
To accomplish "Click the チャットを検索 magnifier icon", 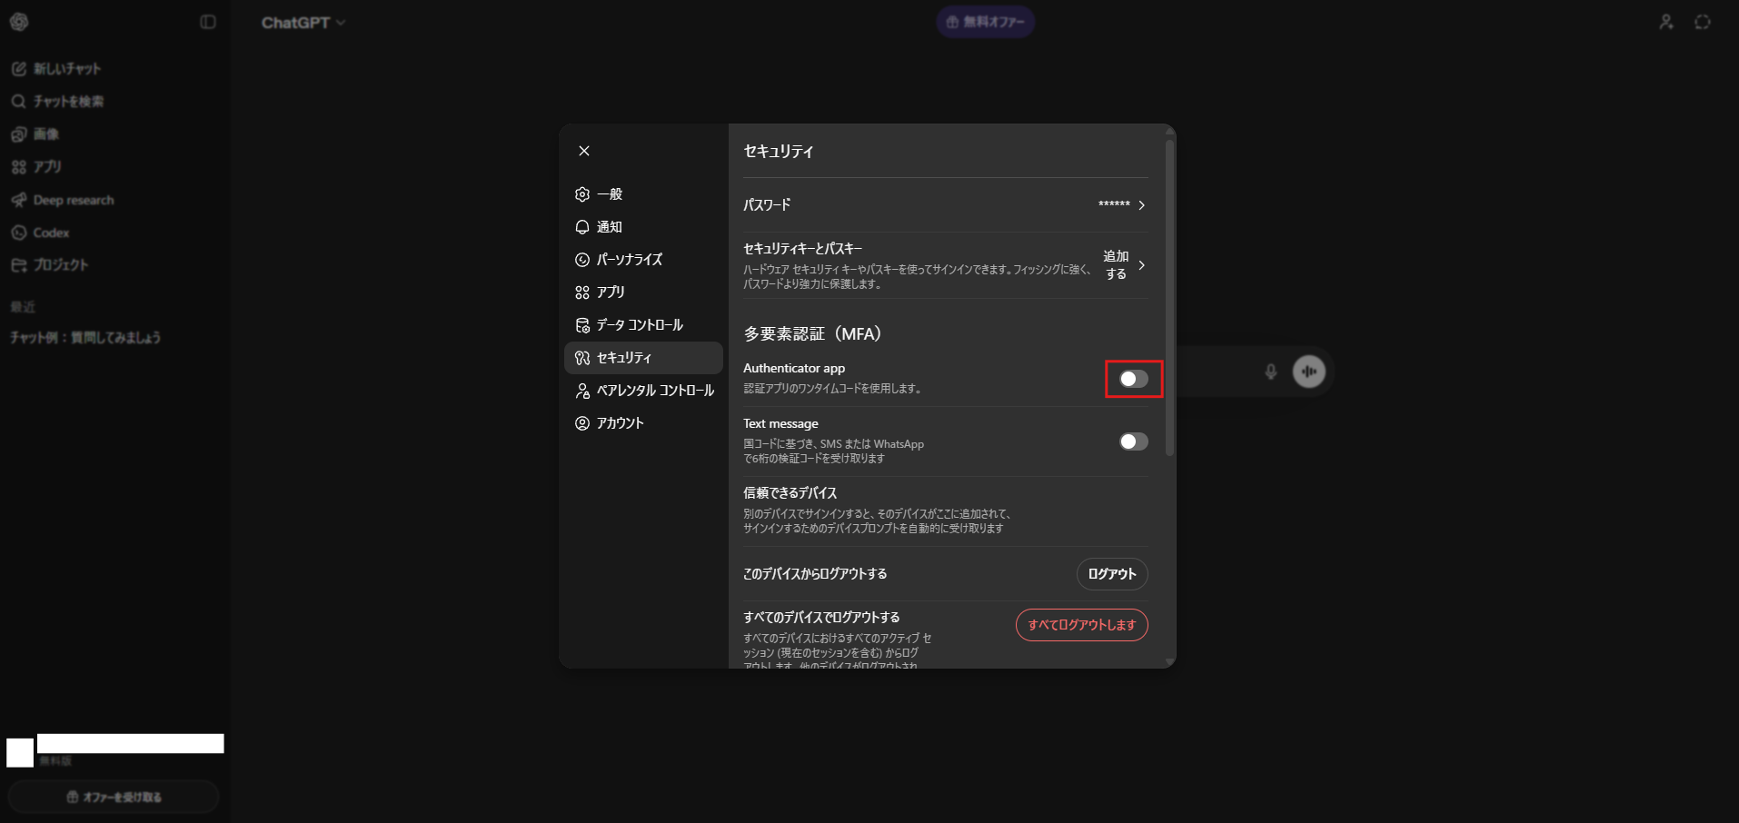I will point(18,102).
